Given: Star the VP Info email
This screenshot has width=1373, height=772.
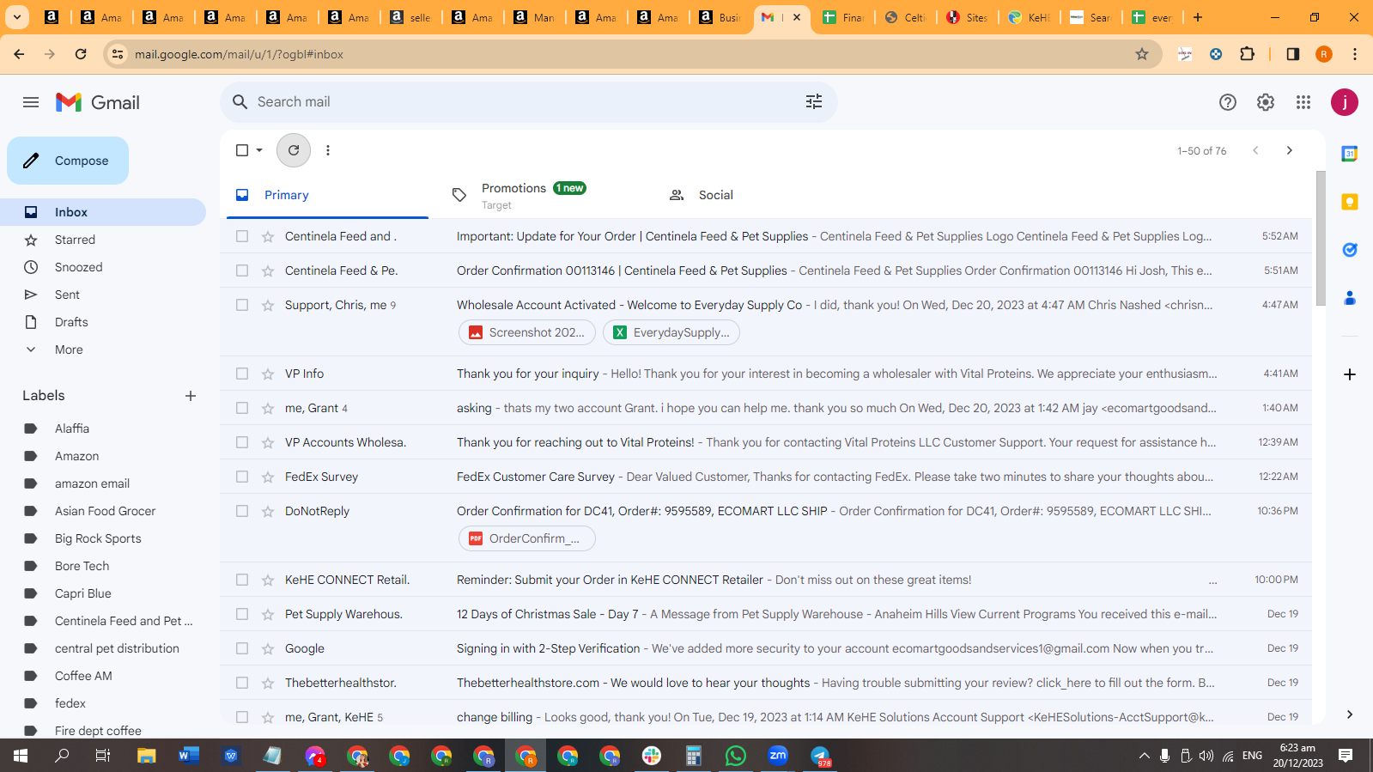Looking at the screenshot, I should pyautogui.click(x=268, y=374).
